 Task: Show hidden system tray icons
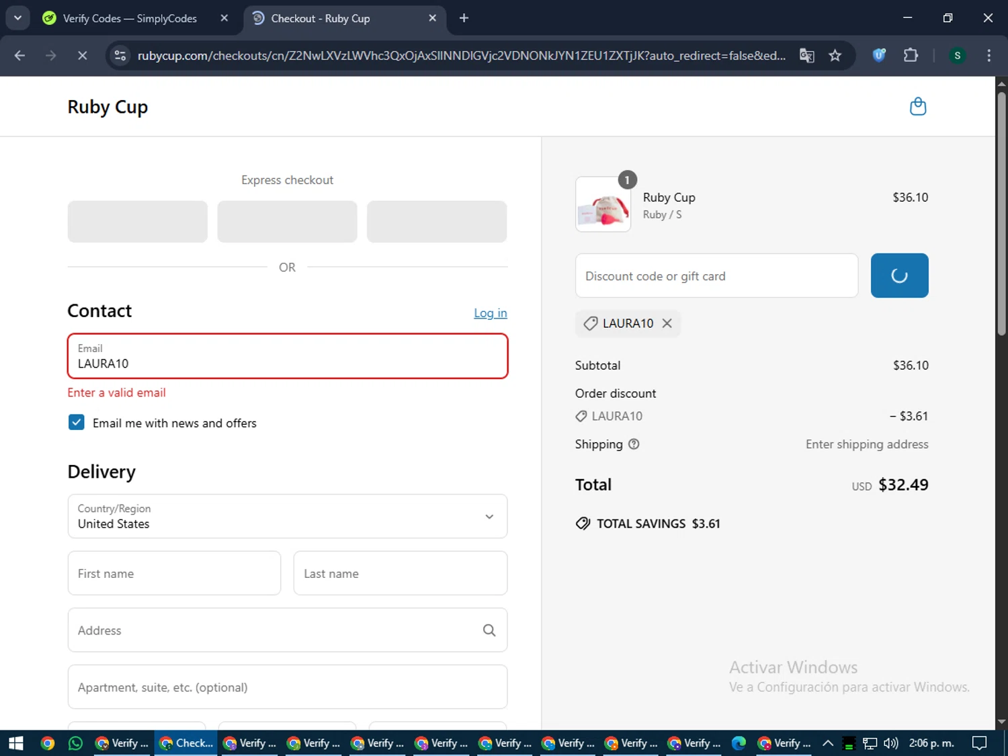828,743
